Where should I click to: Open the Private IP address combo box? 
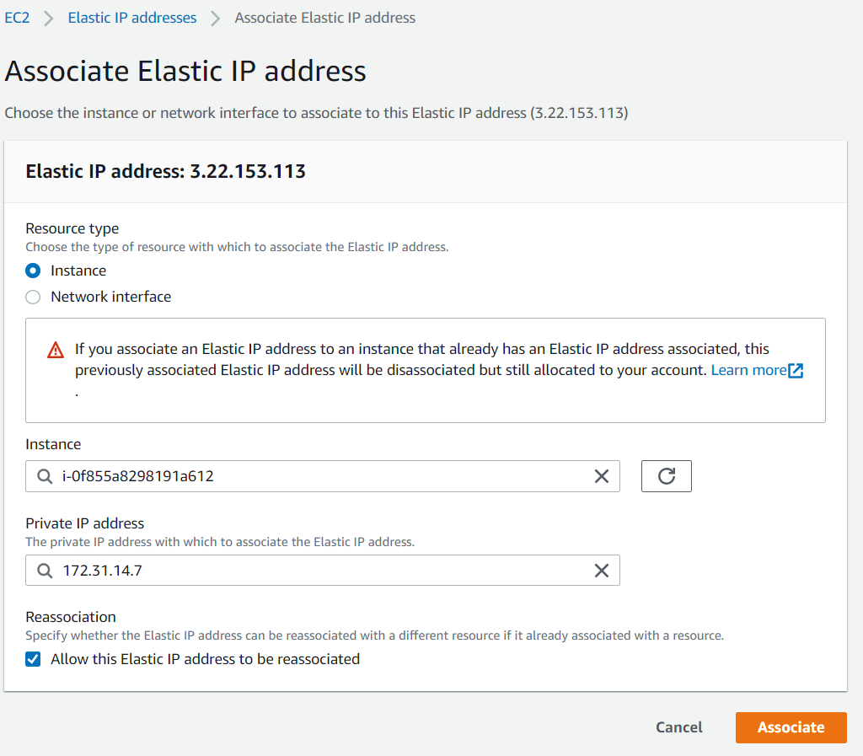320,571
